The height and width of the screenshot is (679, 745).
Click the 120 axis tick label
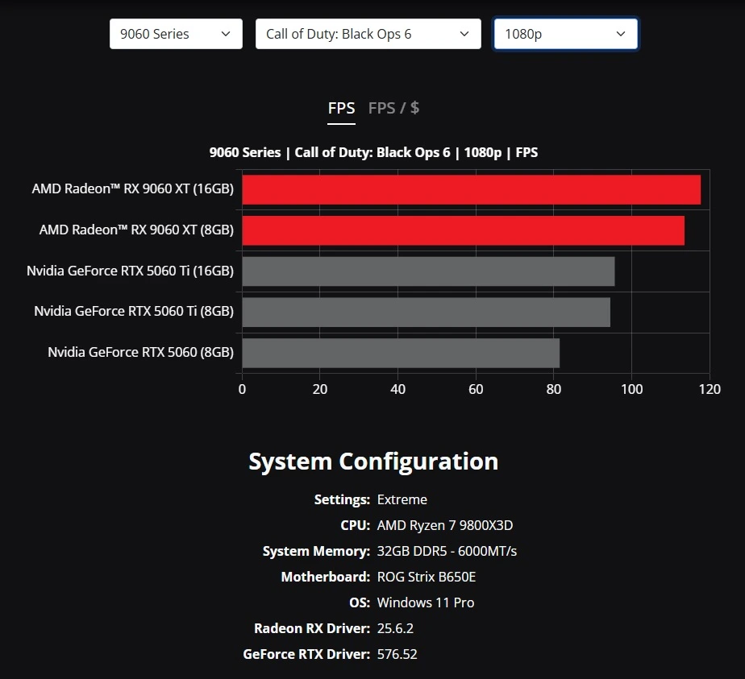tap(710, 389)
